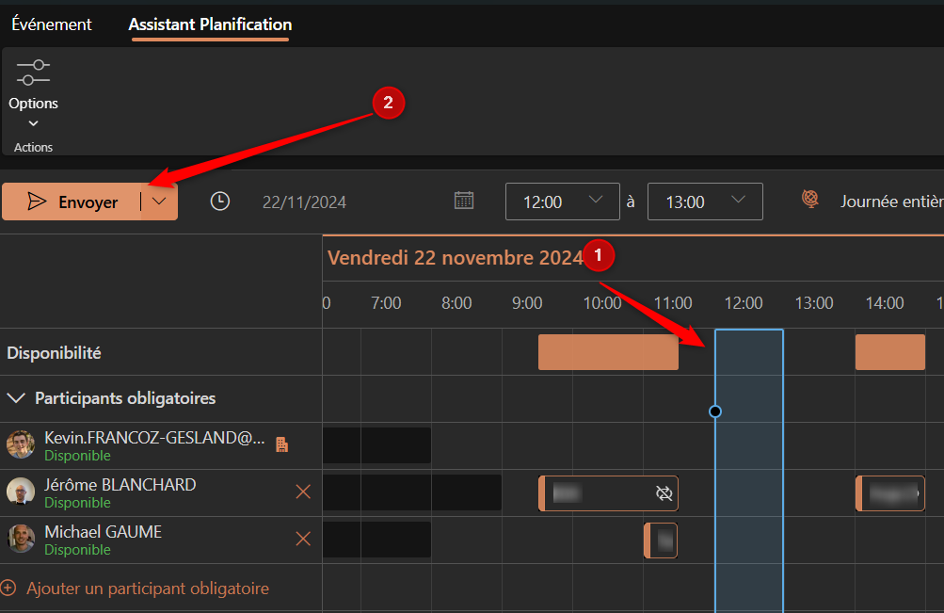Click Jérôme BLANCHARD's avatar
This screenshot has width=944, height=613.
pyautogui.click(x=21, y=492)
